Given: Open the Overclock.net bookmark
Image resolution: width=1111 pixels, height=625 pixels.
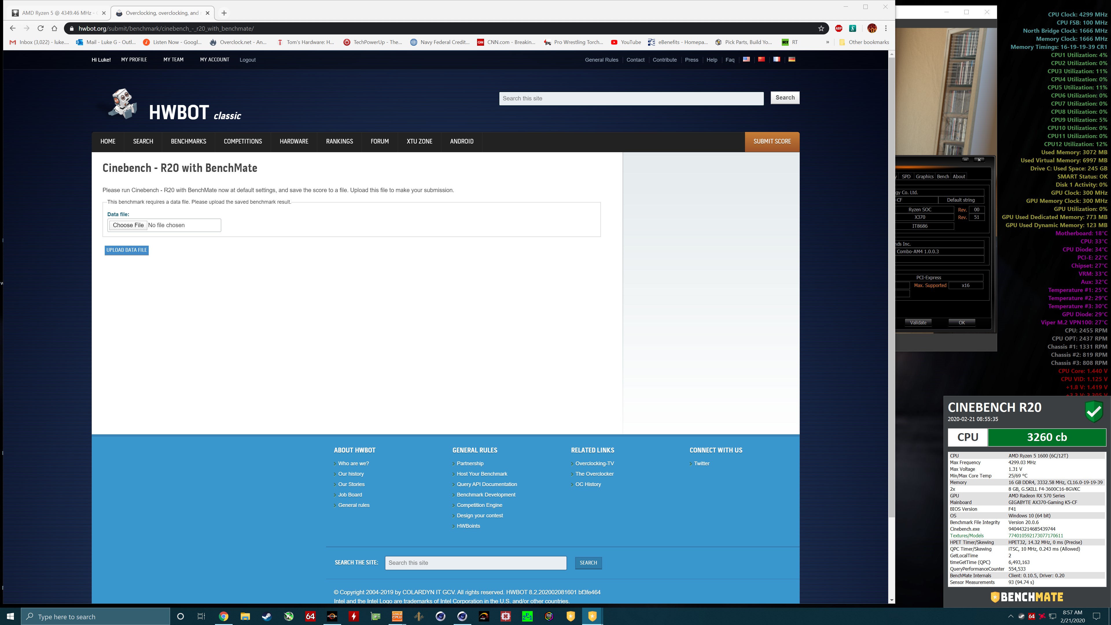Looking at the screenshot, I should tap(238, 42).
